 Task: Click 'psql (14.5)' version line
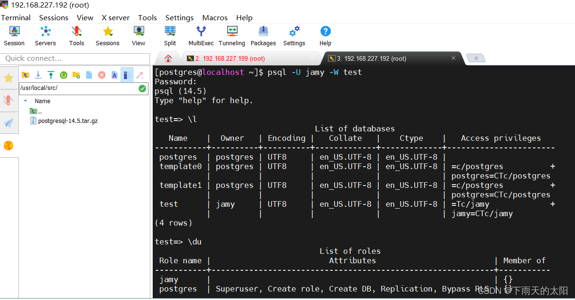[181, 91]
